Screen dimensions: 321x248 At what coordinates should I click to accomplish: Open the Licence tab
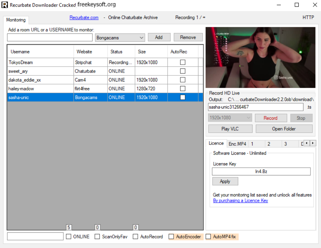tap(216, 143)
